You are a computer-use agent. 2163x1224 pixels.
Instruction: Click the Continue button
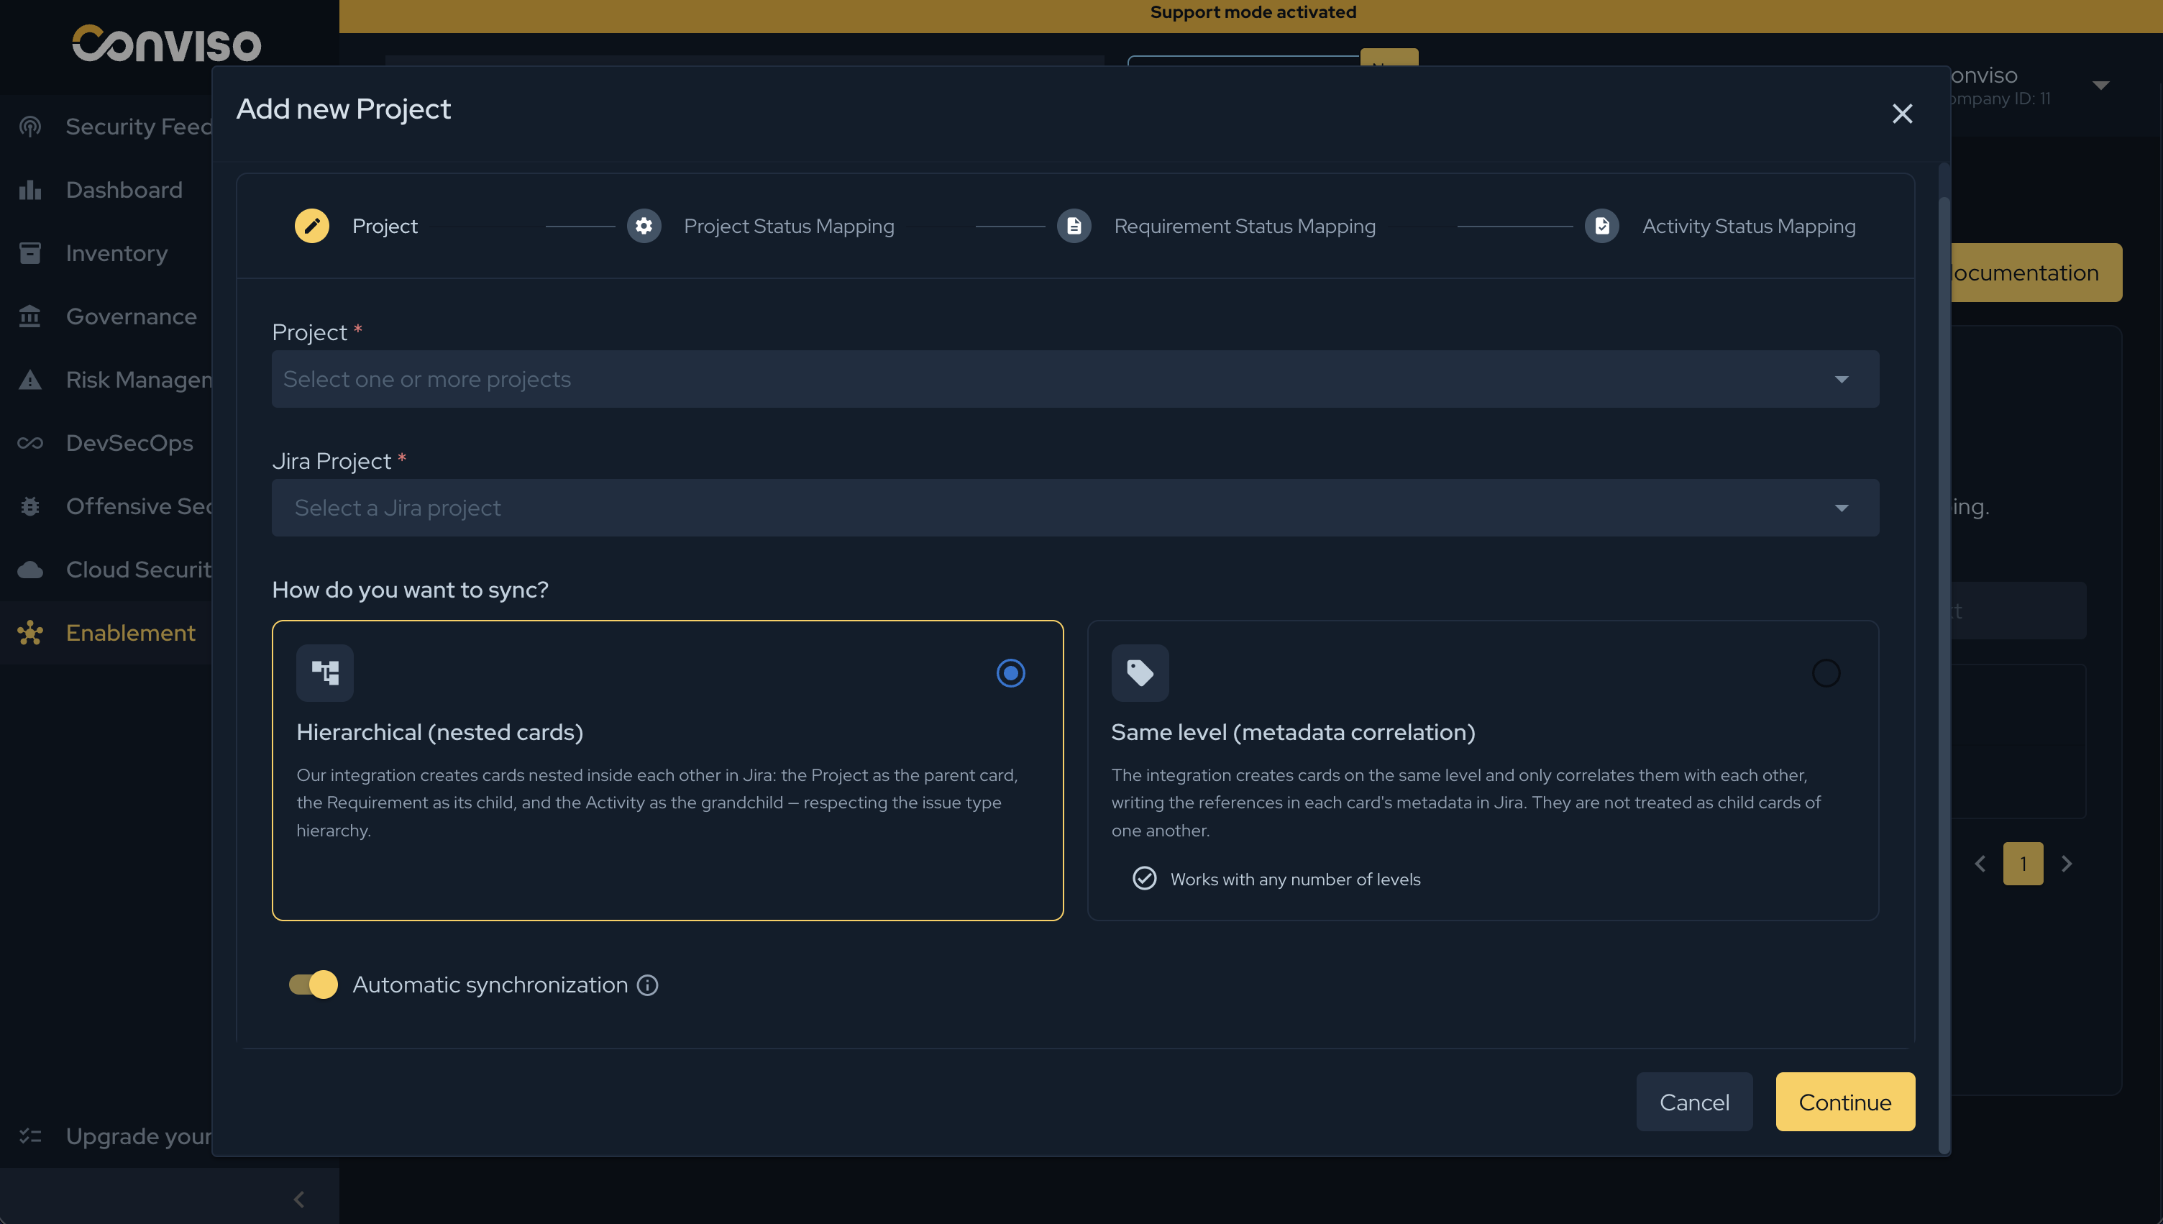(x=1845, y=1101)
